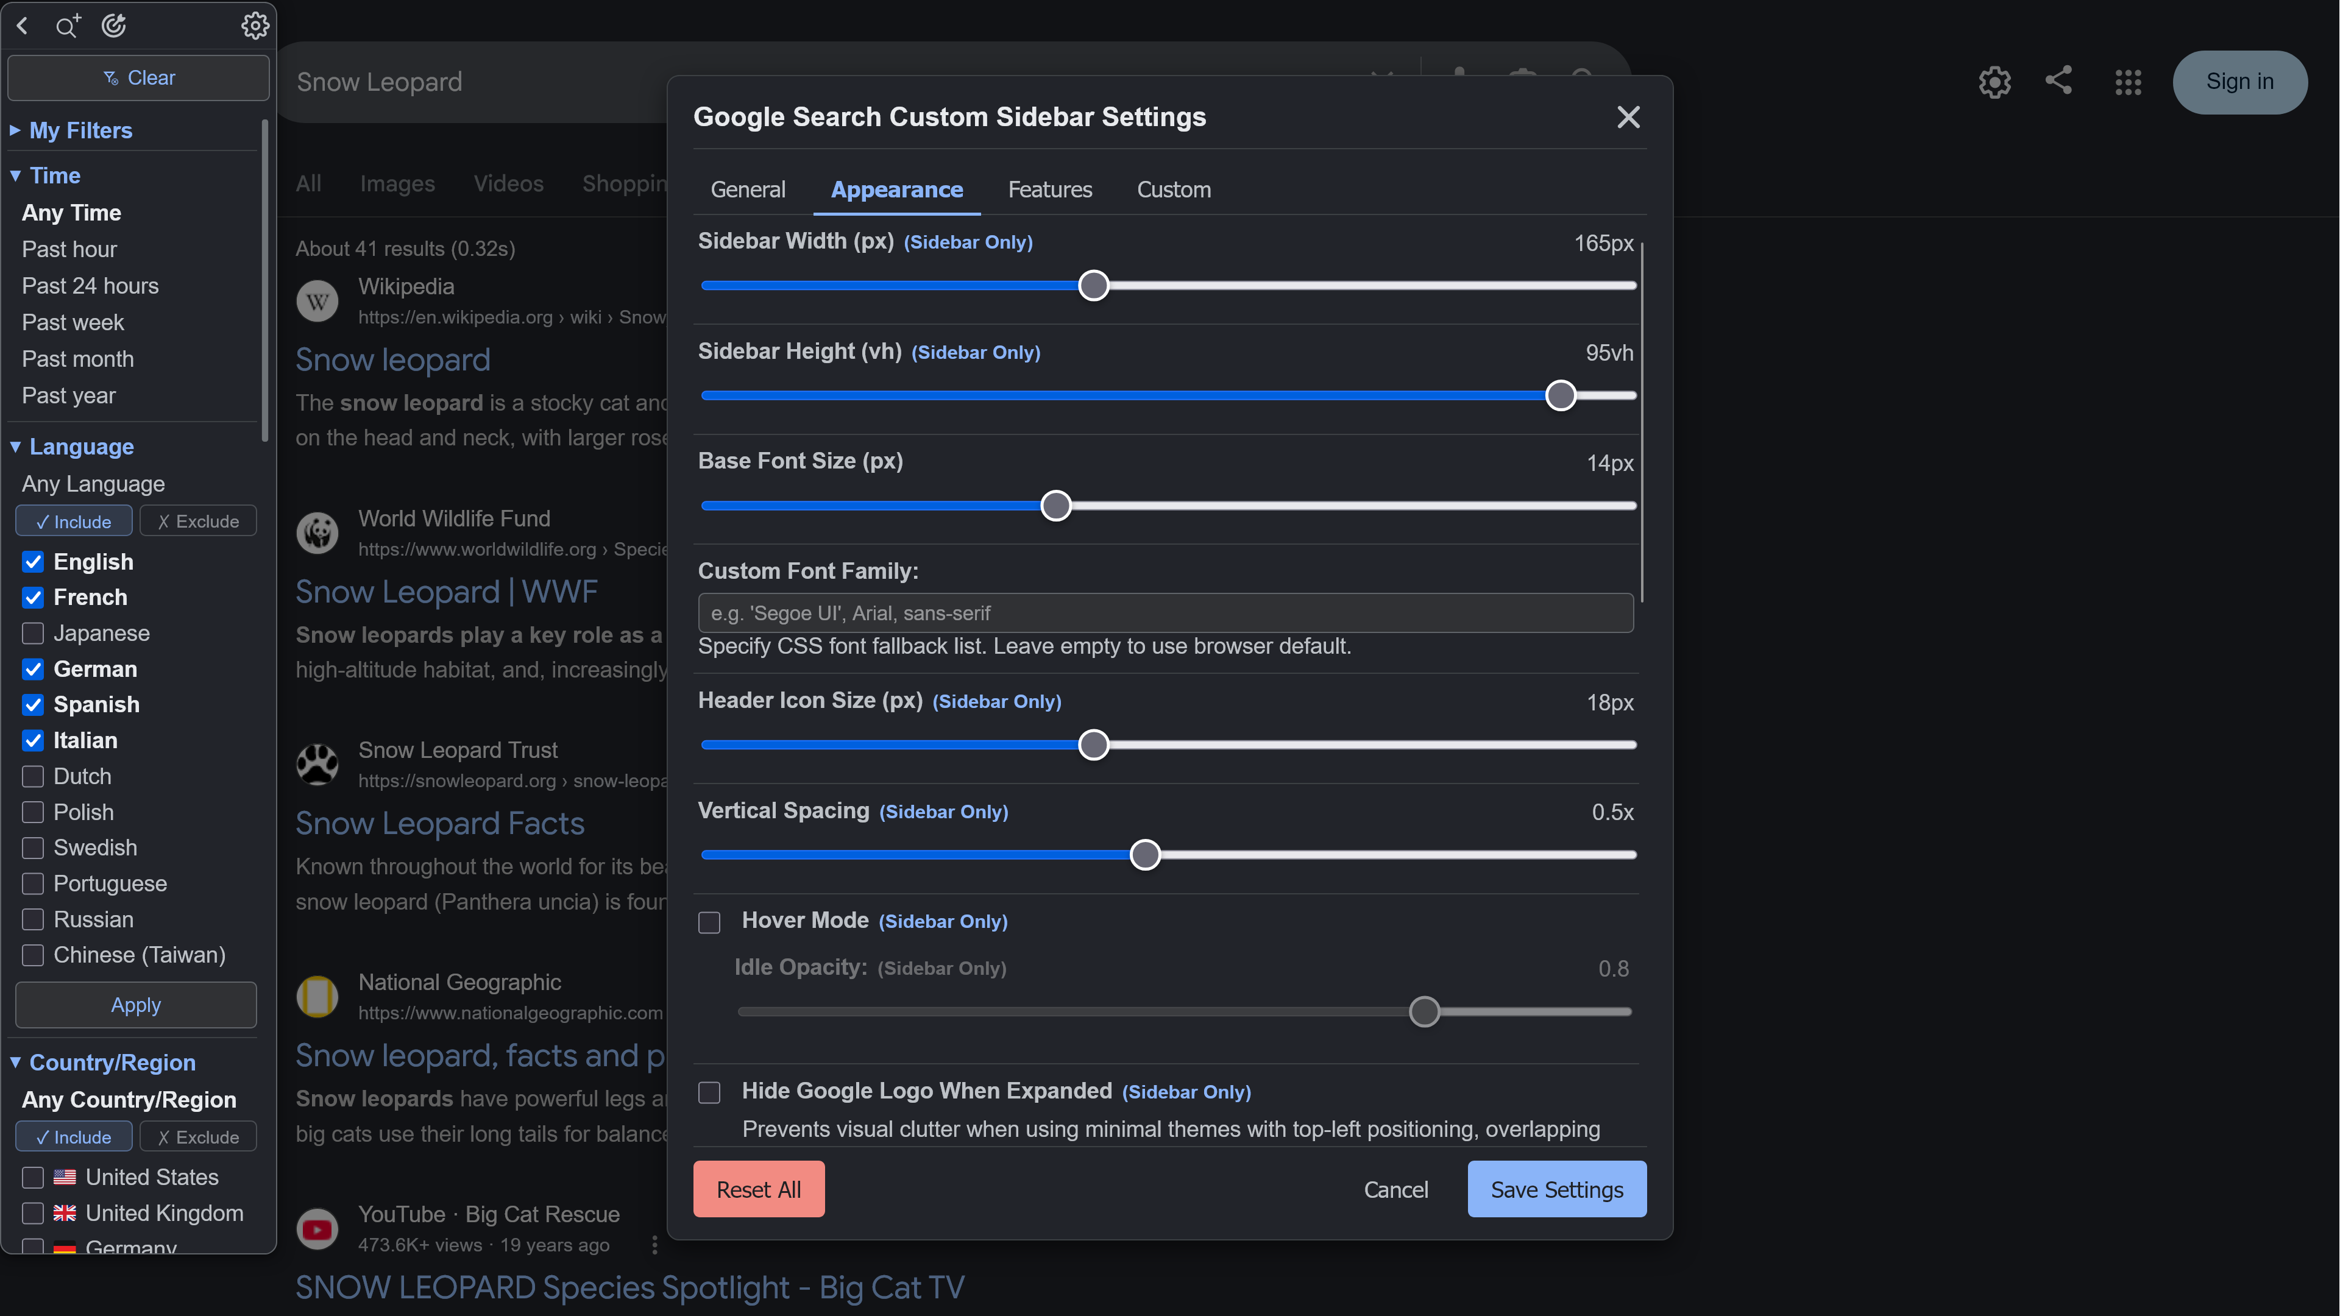This screenshot has width=2340, height=1316.
Task: Uncheck the French language checkbox
Action: (33, 598)
